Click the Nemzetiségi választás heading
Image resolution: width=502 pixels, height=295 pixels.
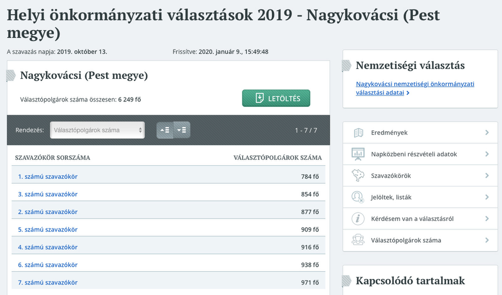[410, 65]
